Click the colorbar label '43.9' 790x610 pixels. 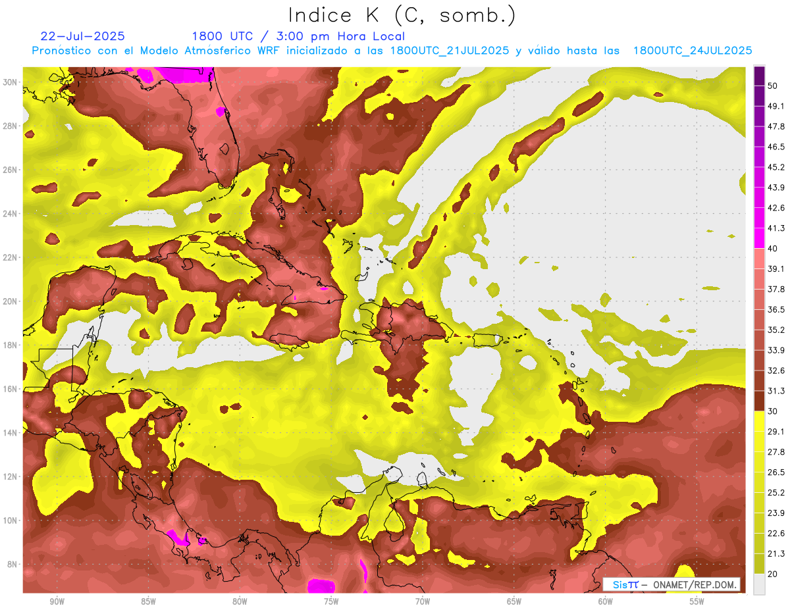(x=776, y=188)
